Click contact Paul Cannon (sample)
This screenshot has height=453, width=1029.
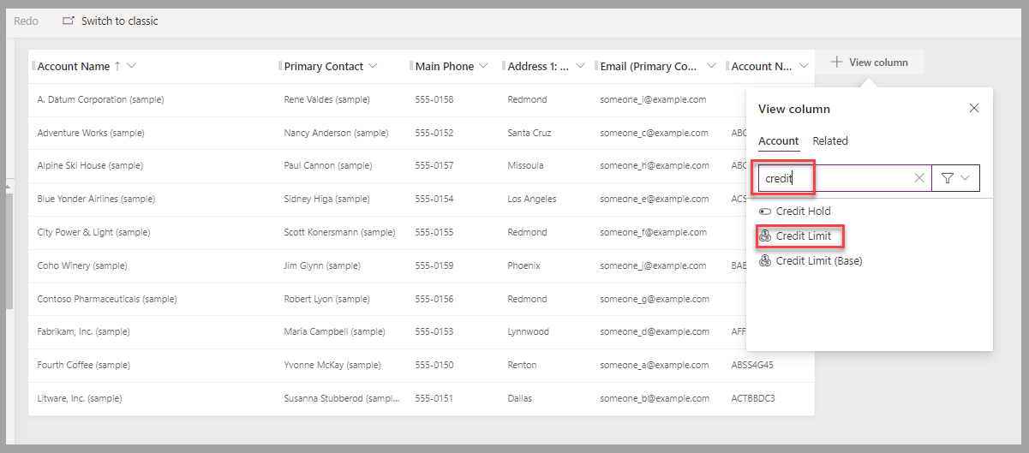(327, 165)
